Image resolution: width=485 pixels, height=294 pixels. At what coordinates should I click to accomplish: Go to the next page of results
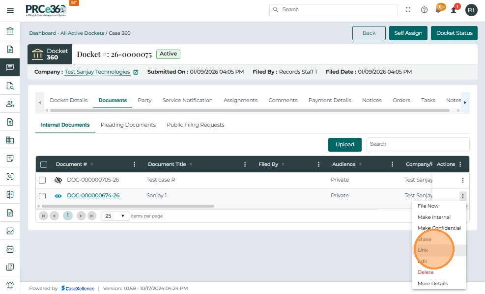click(81, 216)
